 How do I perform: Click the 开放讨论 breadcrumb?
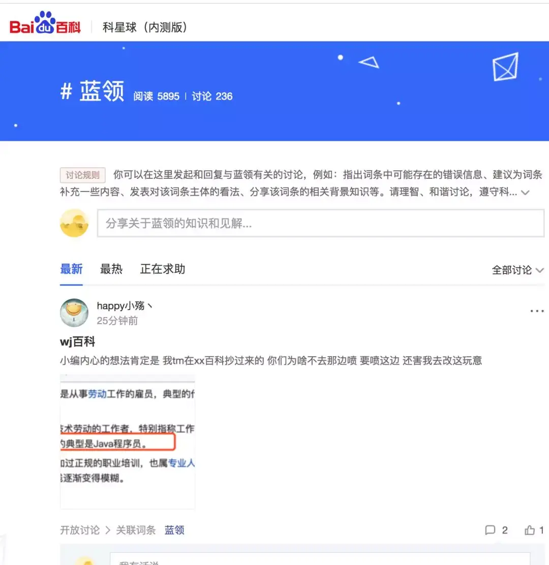point(80,530)
